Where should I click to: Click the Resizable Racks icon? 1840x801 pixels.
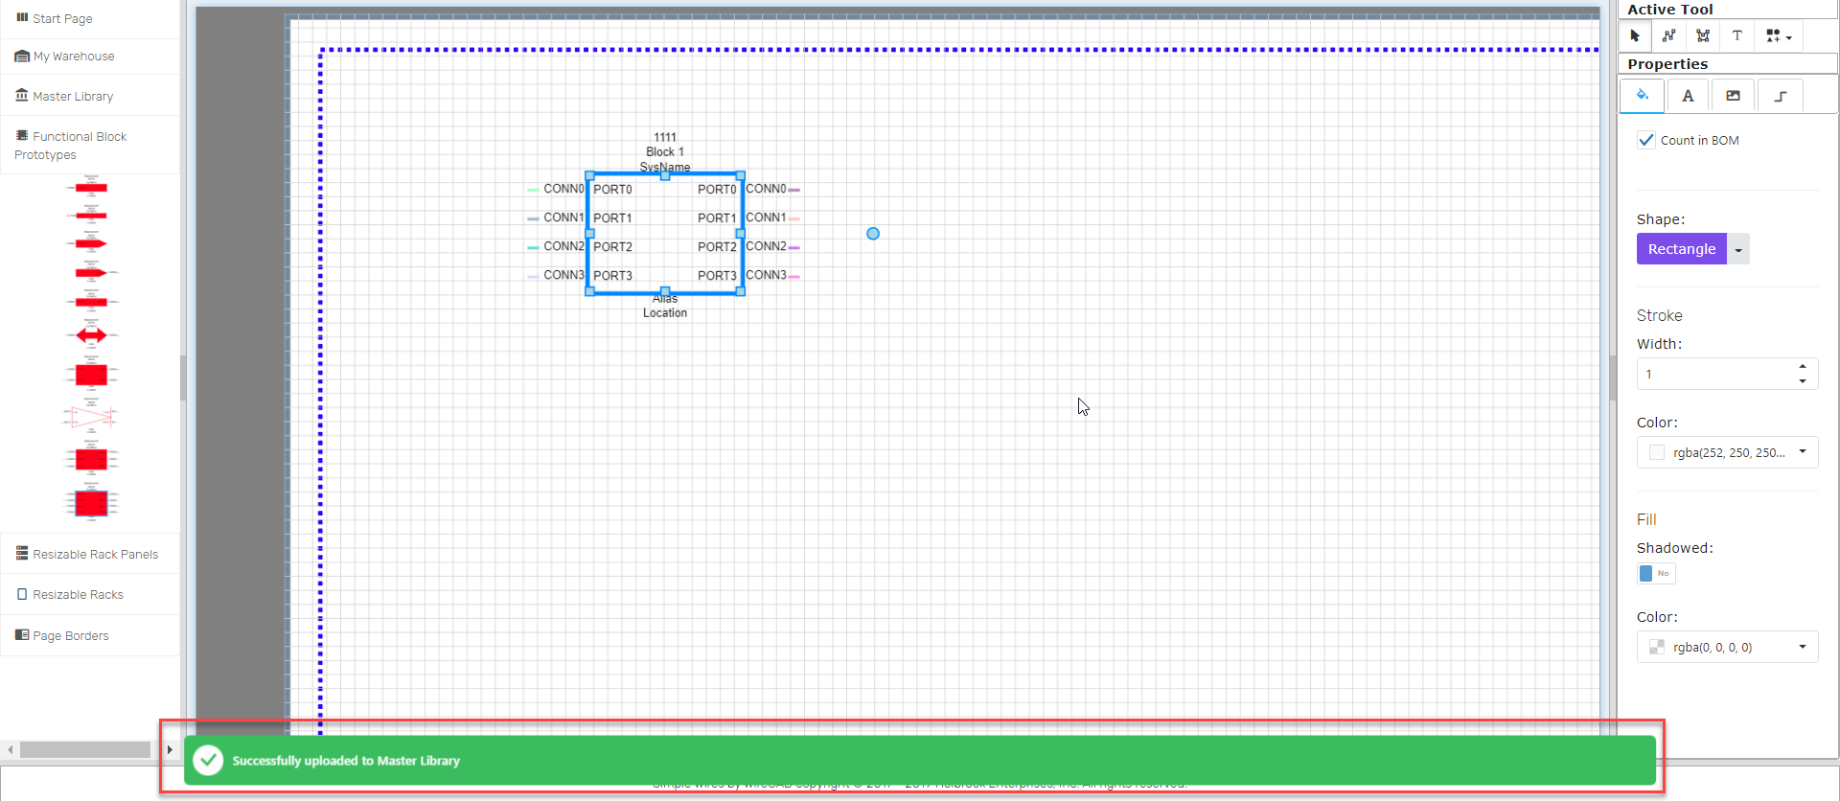coord(22,594)
